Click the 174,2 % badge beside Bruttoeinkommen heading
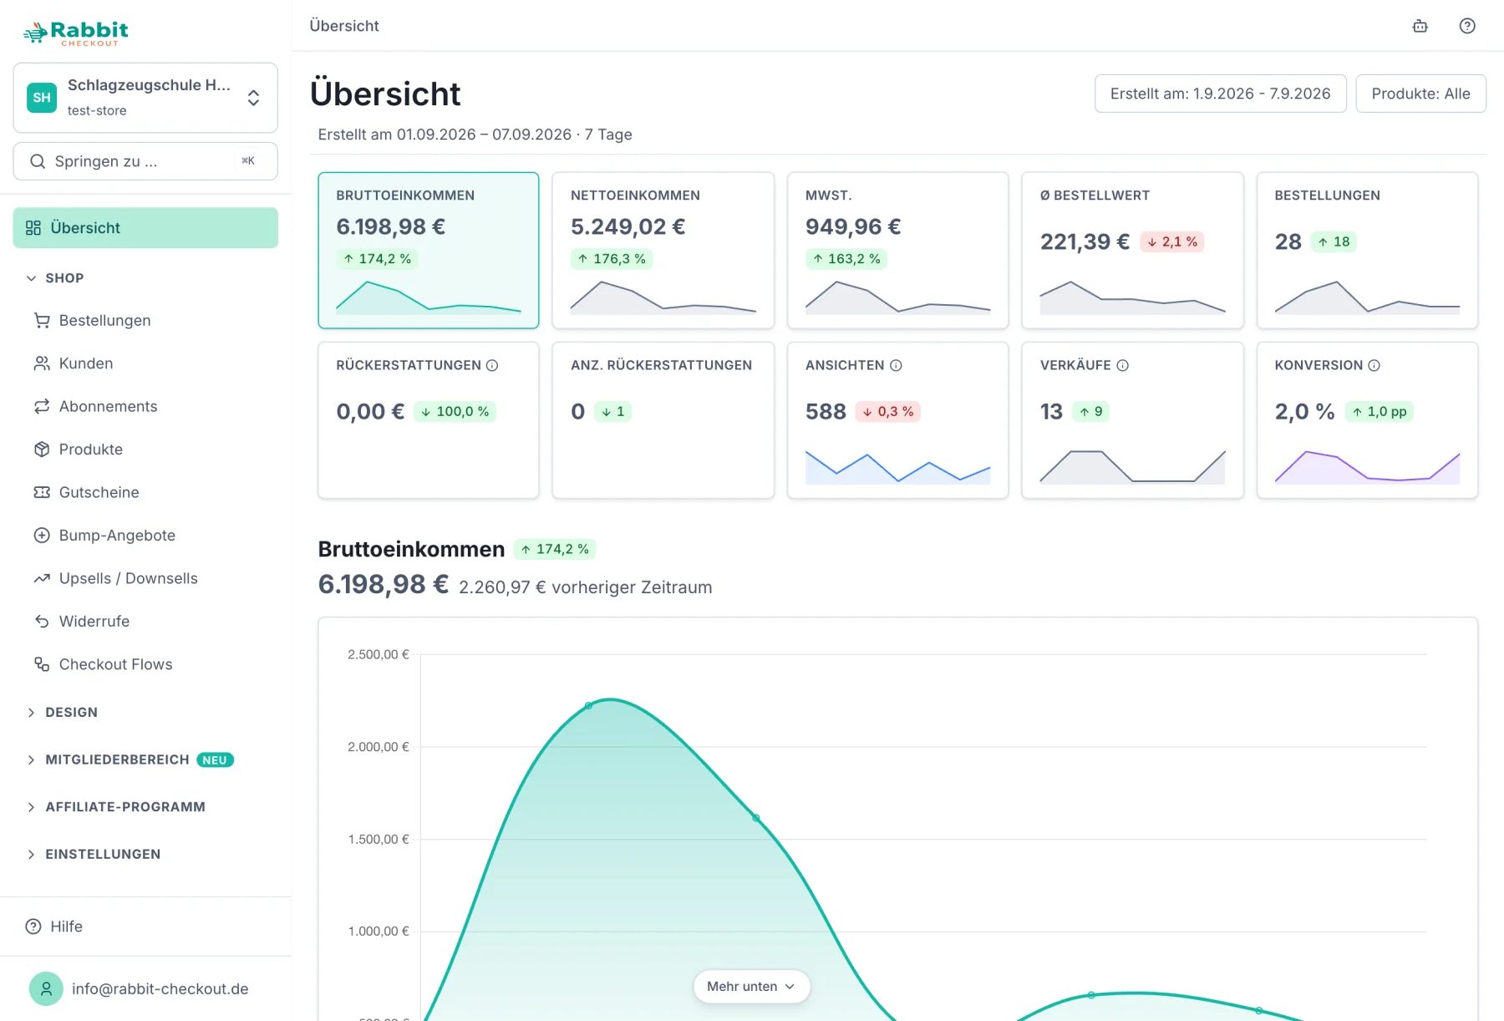 pyautogui.click(x=555, y=549)
